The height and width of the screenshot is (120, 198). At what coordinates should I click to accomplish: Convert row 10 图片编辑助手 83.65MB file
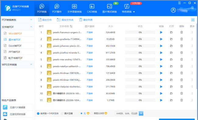coord(161,94)
